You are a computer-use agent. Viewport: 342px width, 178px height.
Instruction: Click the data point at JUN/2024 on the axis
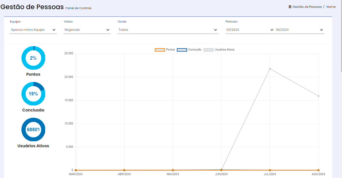[221, 170]
